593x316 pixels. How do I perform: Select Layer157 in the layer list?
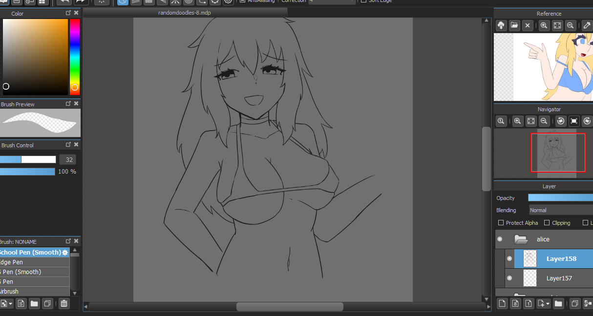click(559, 278)
